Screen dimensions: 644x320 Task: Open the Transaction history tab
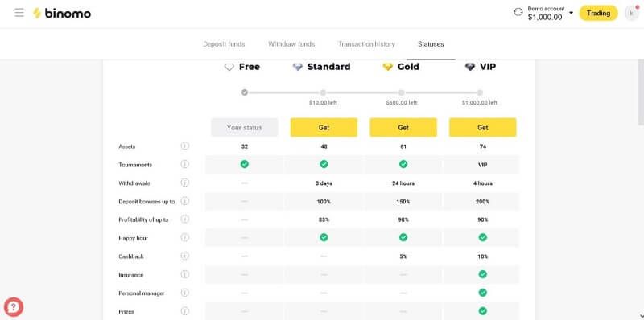click(367, 44)
